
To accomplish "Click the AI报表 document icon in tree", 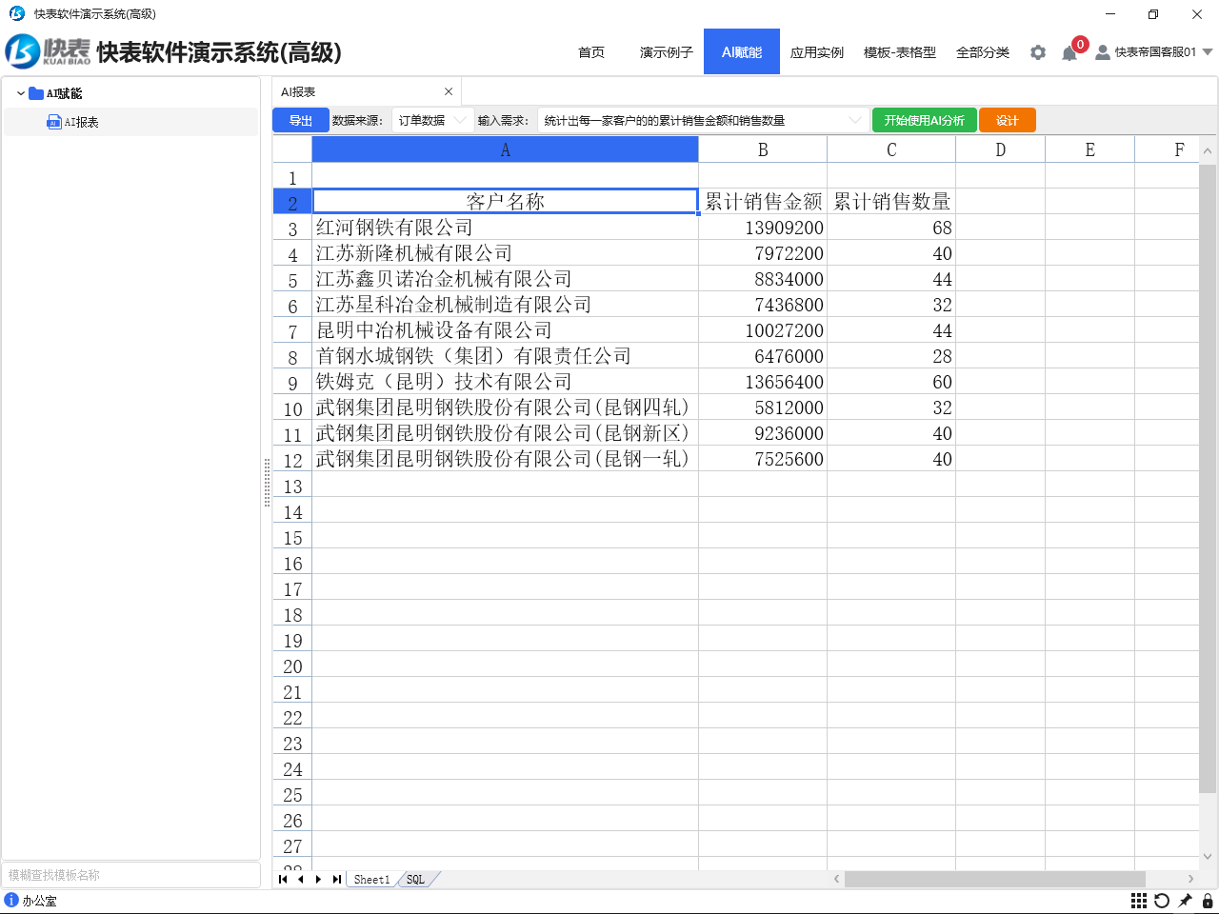I will [54, 122].
